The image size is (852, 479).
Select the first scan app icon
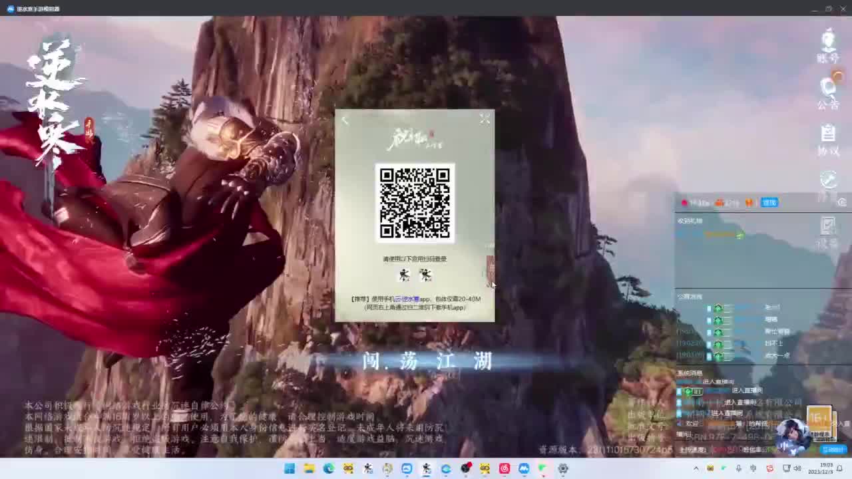pyautogui.click(x=404, y=275)
